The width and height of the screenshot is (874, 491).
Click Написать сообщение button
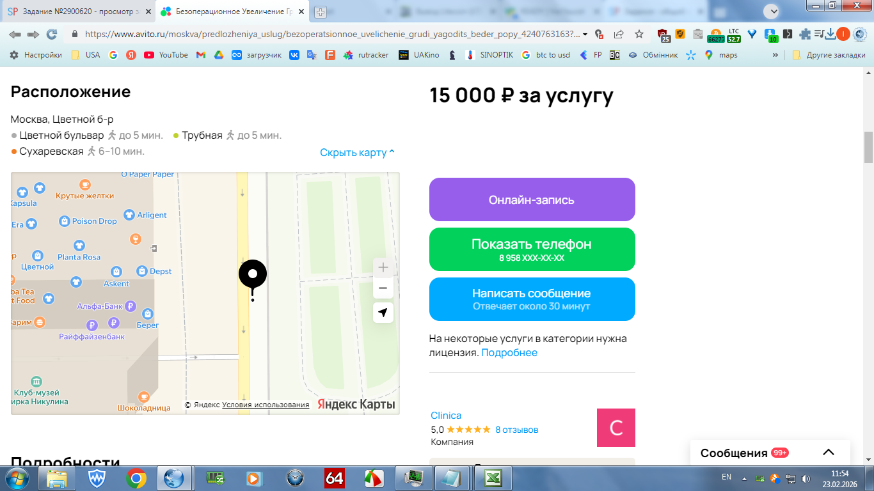tap(532, 299)
